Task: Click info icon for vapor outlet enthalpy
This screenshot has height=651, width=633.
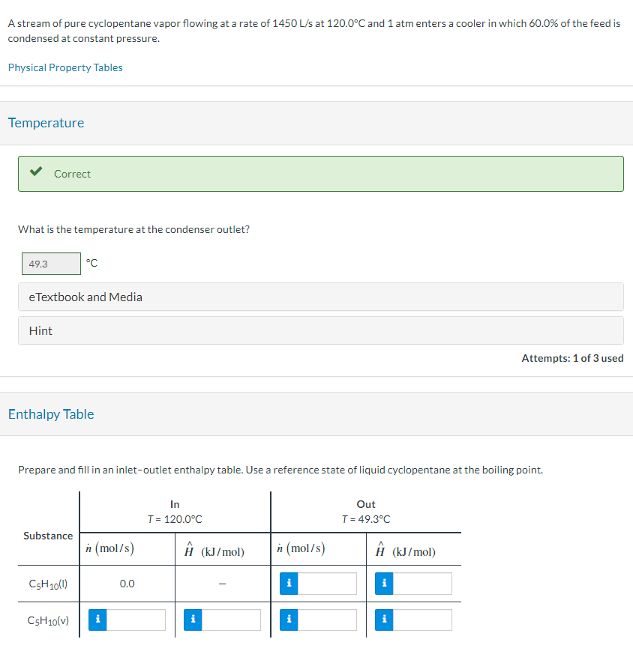Action: [383, 620]
